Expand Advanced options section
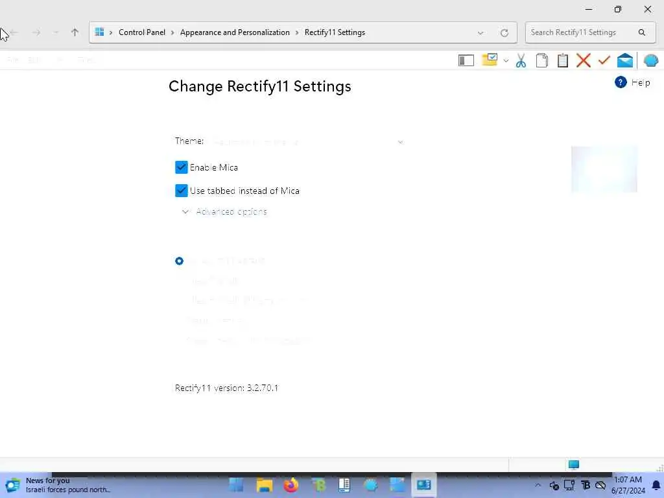Image resolution: width=664 pixels, height=498 pixels. coord(225,211)
